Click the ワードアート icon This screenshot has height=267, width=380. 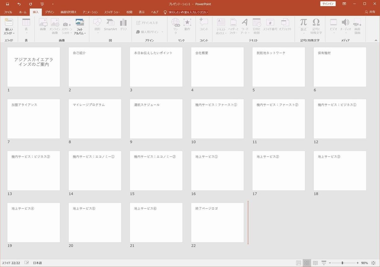tap(245, 27)
